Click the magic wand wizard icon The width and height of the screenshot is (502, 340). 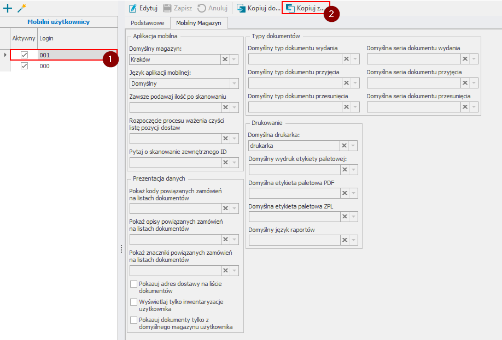click(x=21, y=8)
